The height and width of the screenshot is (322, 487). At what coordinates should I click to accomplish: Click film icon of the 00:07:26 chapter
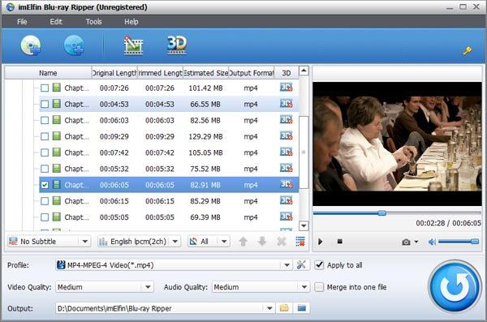coord(56,88)
